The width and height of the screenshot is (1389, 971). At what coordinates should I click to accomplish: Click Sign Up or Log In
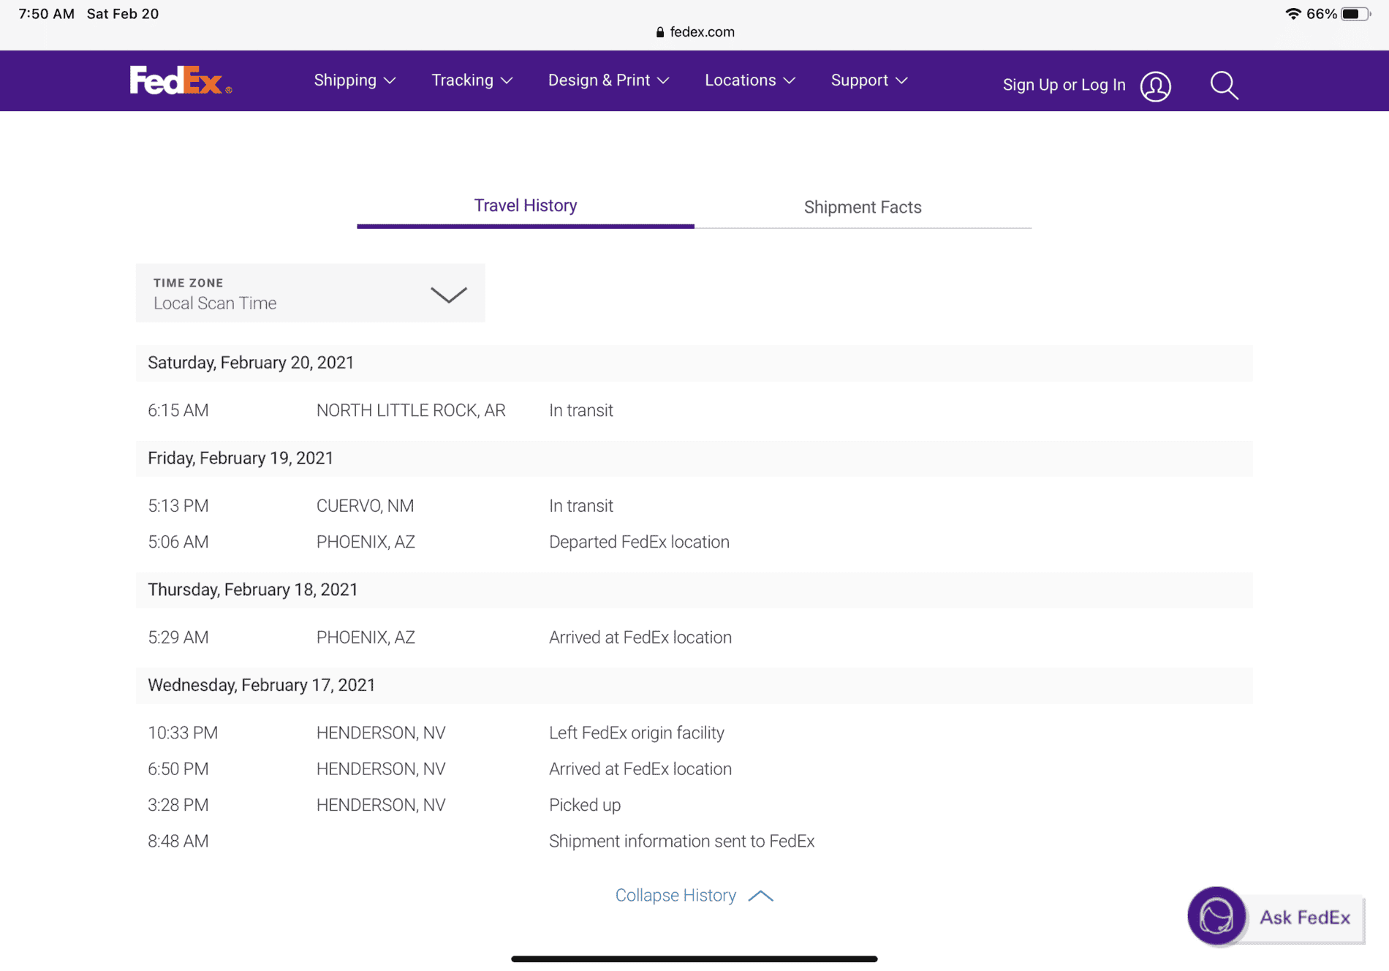click(1064, 85)
